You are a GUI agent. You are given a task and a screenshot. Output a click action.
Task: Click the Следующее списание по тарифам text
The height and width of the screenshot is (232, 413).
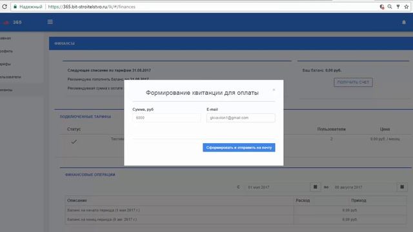[x=109, y=70]
